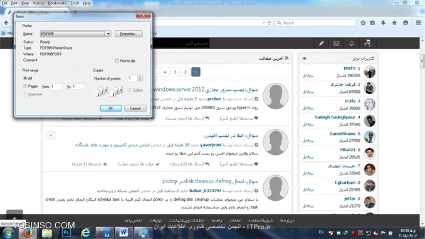Open user bahar_6333797 profile link
The height and width of the screenshot is (239, 425).
click(x=205, y=191)
